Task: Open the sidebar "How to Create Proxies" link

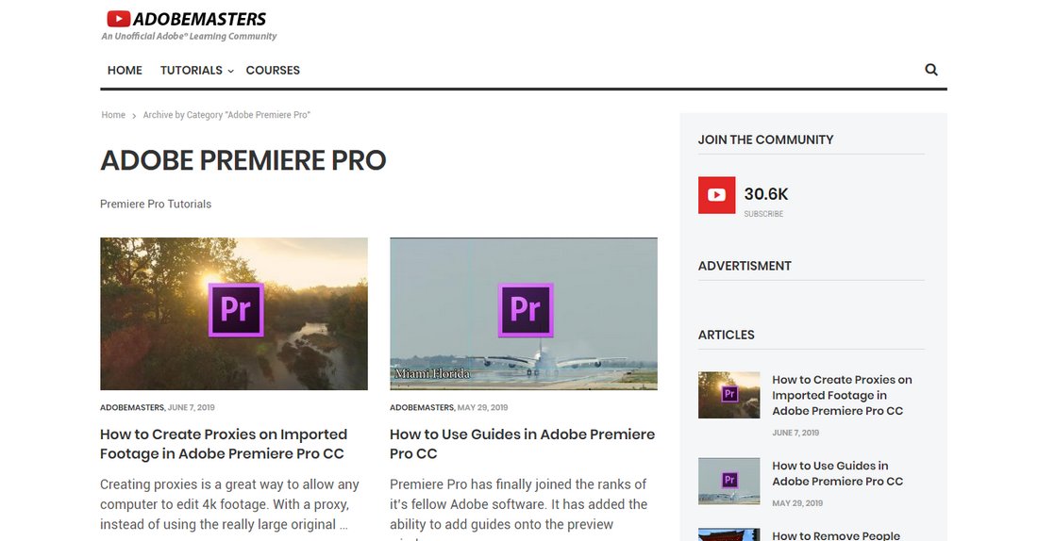Action: click(x=842, y=395)
